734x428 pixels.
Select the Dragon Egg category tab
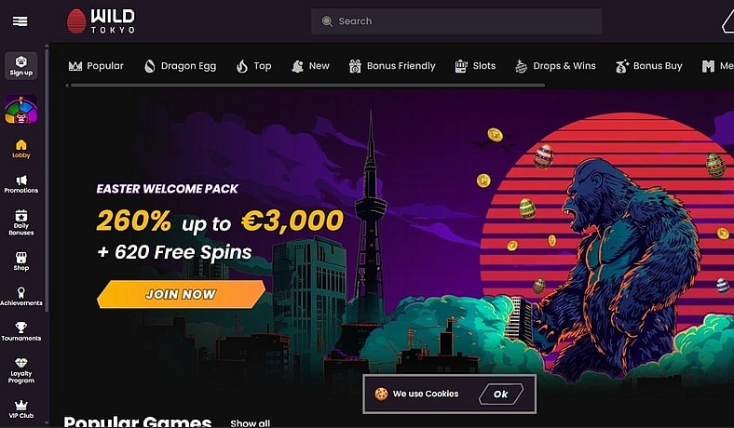[180, 66]
